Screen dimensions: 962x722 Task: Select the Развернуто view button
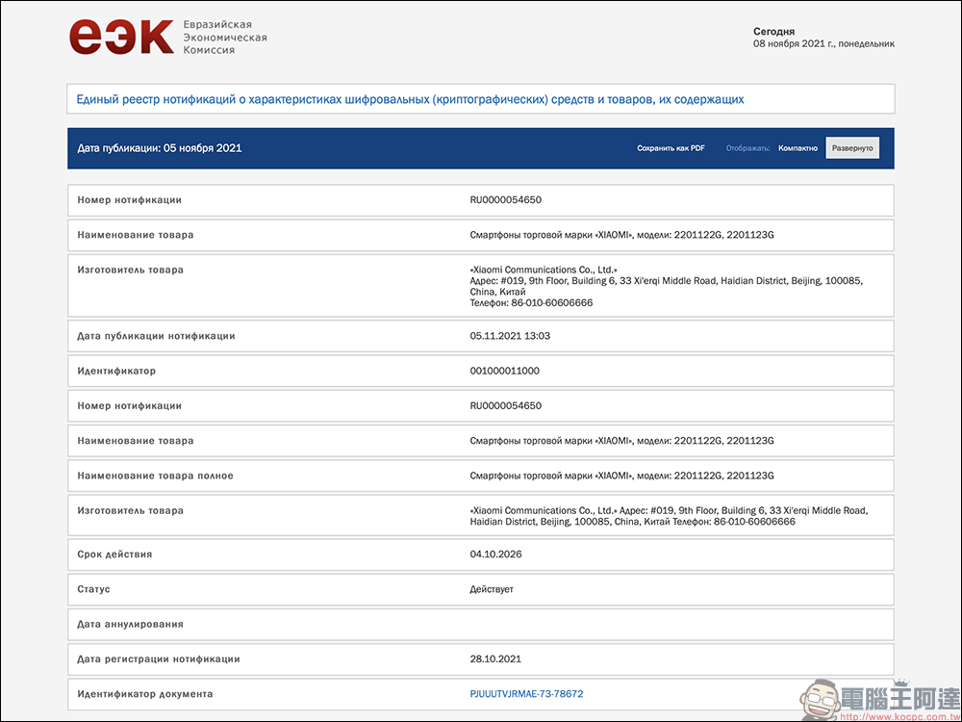(852, 148)
